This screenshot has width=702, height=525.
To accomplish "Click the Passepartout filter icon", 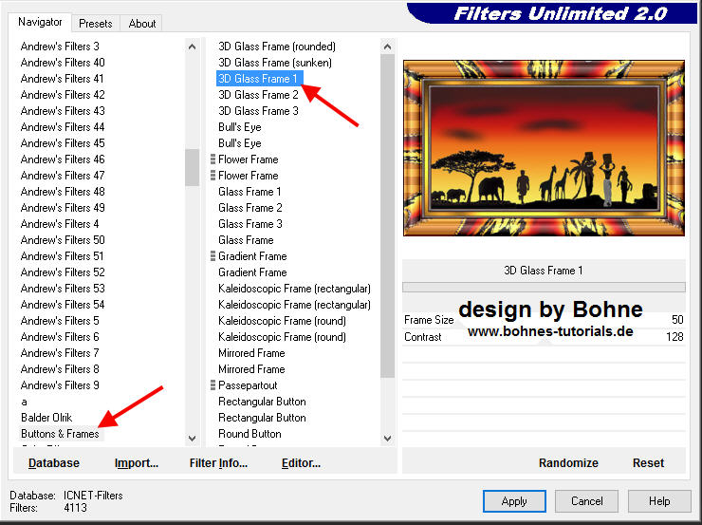I will tap(213, 385).
